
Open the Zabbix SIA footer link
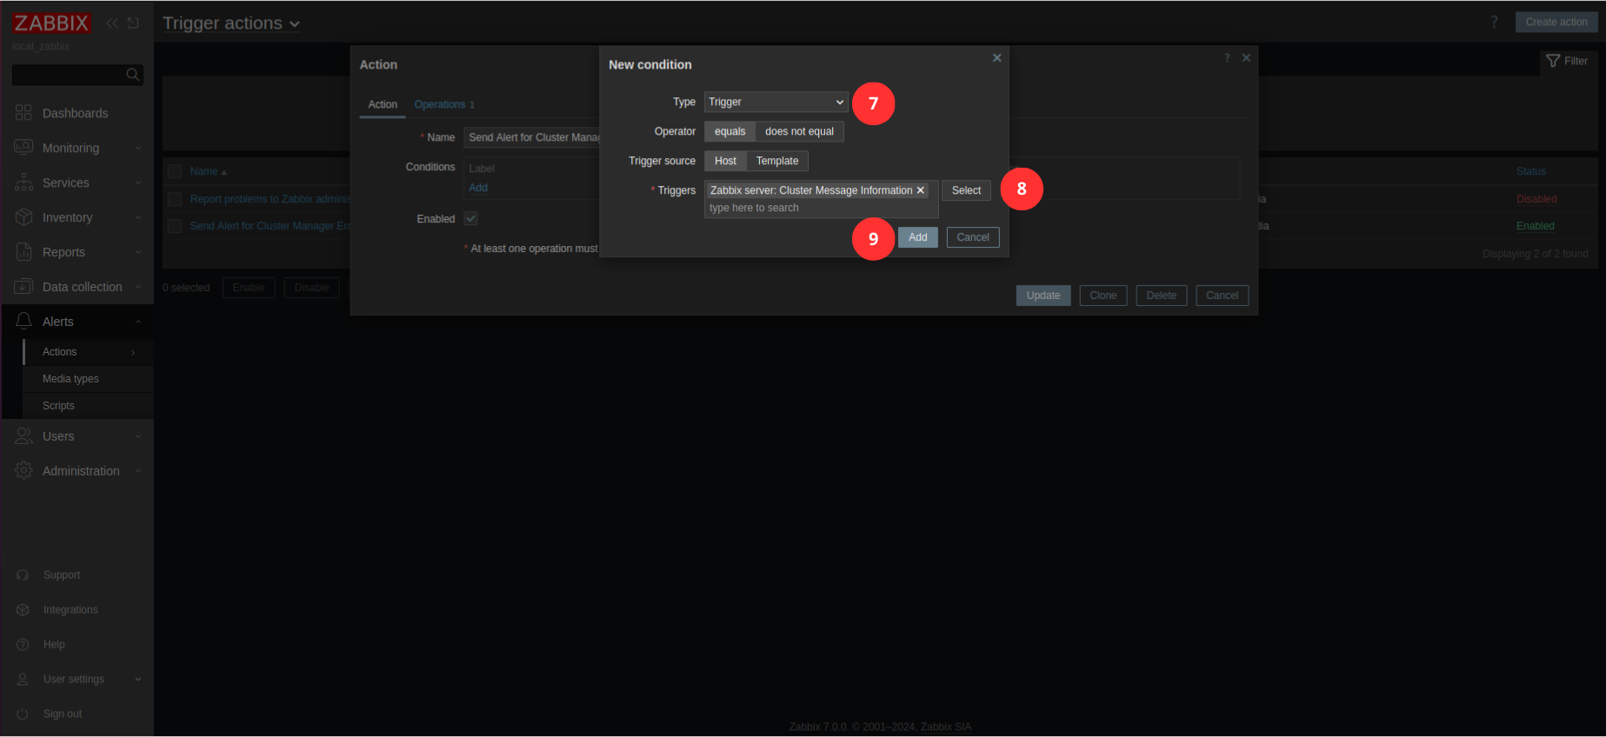coord(946,727)
